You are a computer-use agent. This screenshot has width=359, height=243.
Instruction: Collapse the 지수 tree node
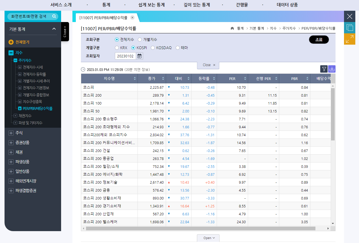click(x=11, y=53)
